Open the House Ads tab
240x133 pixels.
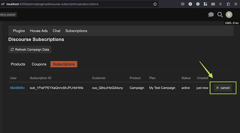(39, 31)
